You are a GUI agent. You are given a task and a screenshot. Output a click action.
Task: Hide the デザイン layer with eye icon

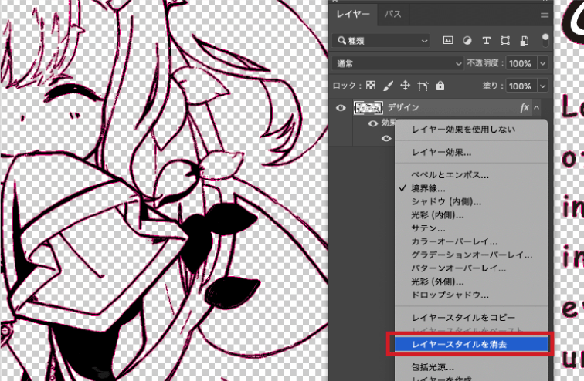(340, 108)
